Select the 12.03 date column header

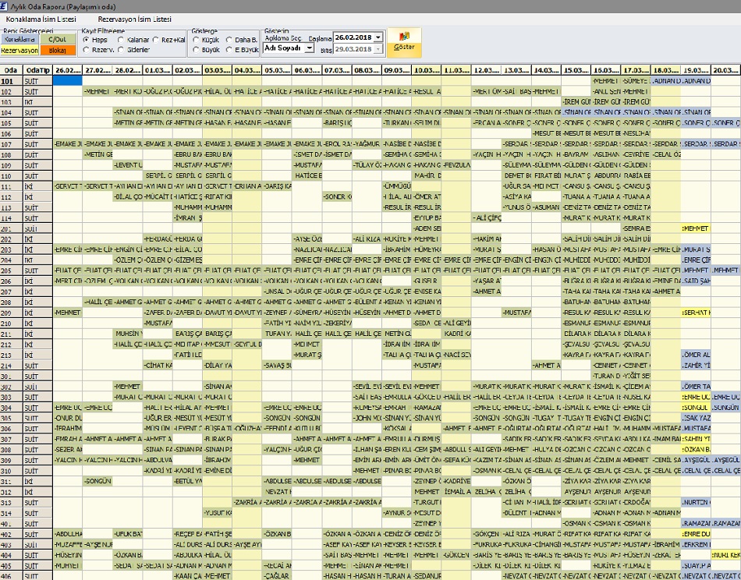(486, 70)
